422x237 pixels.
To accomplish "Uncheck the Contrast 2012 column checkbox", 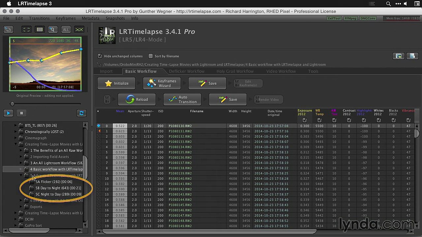I will pyautogui.click(x=349, y=120).
